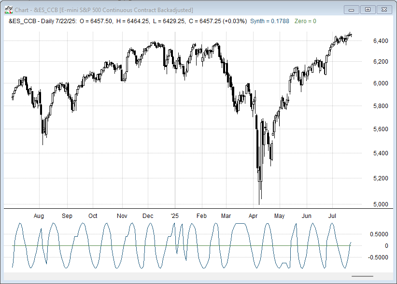Click the Zero = 0 indicator label
The width and height of the screenshot is (397, 284).
[305, 21]
